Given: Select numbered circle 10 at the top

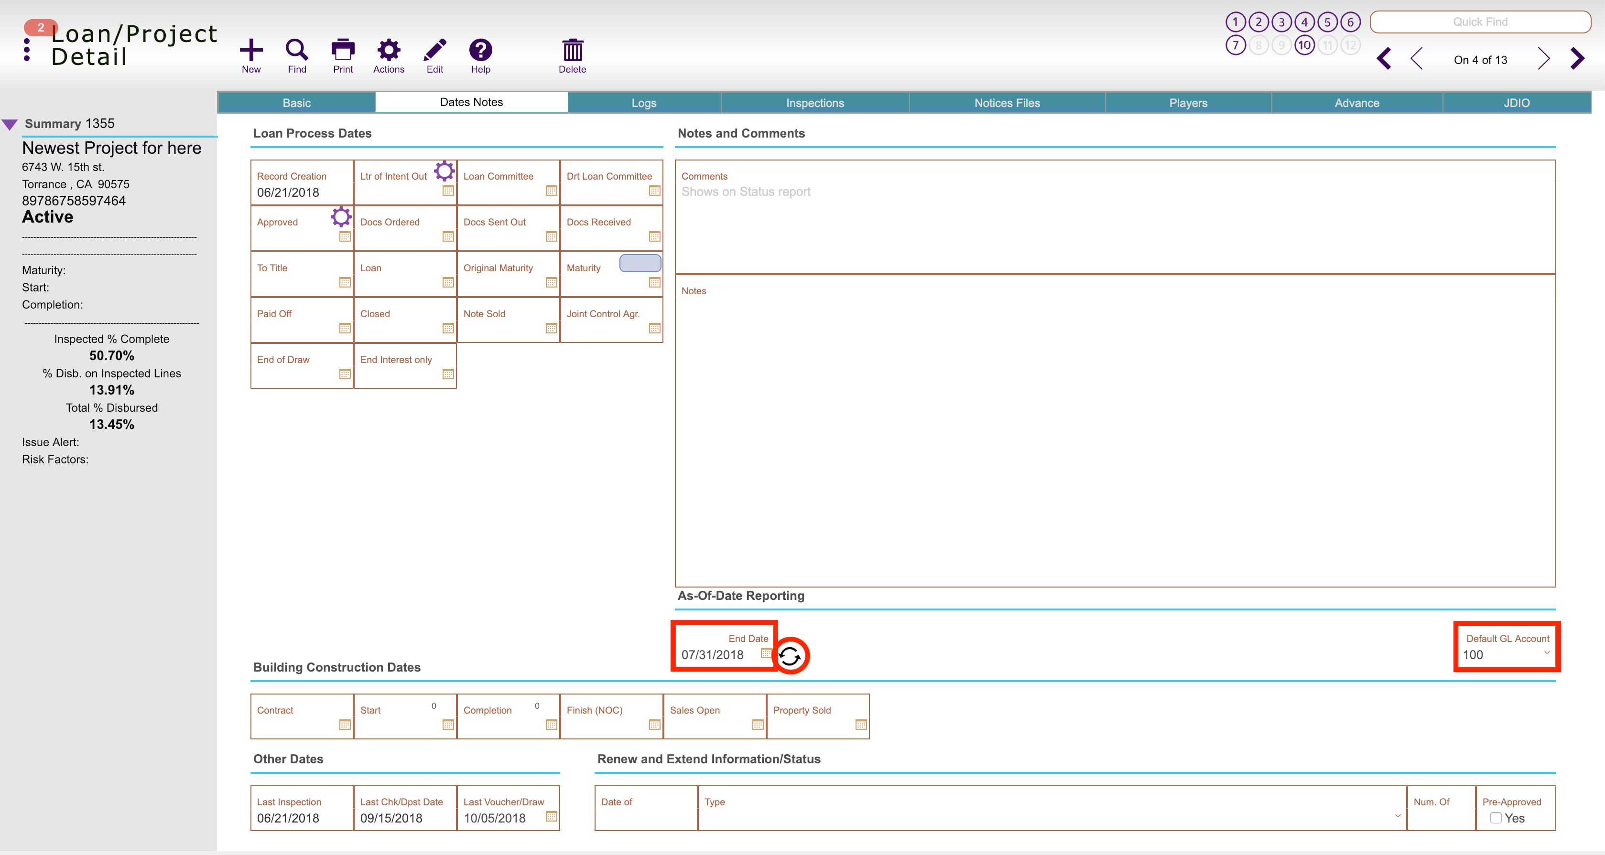Looking at the screenshot, I should 1304,45.
